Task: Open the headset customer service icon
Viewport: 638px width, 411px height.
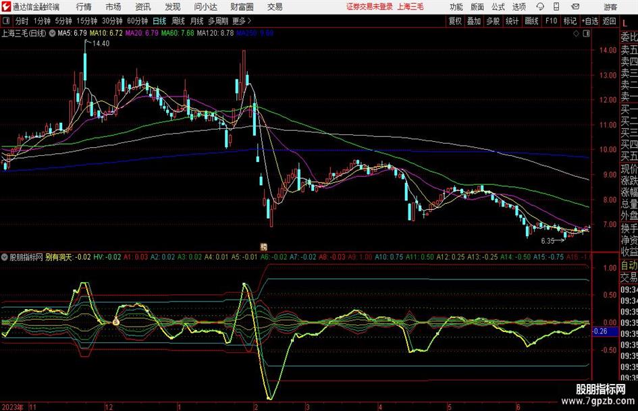Action: [540, 7]
